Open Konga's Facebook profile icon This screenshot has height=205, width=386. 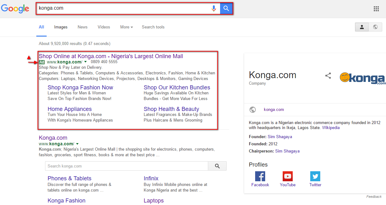pos(260,176)
